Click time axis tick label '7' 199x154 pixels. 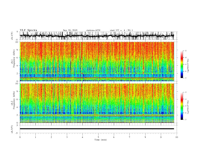130,137
